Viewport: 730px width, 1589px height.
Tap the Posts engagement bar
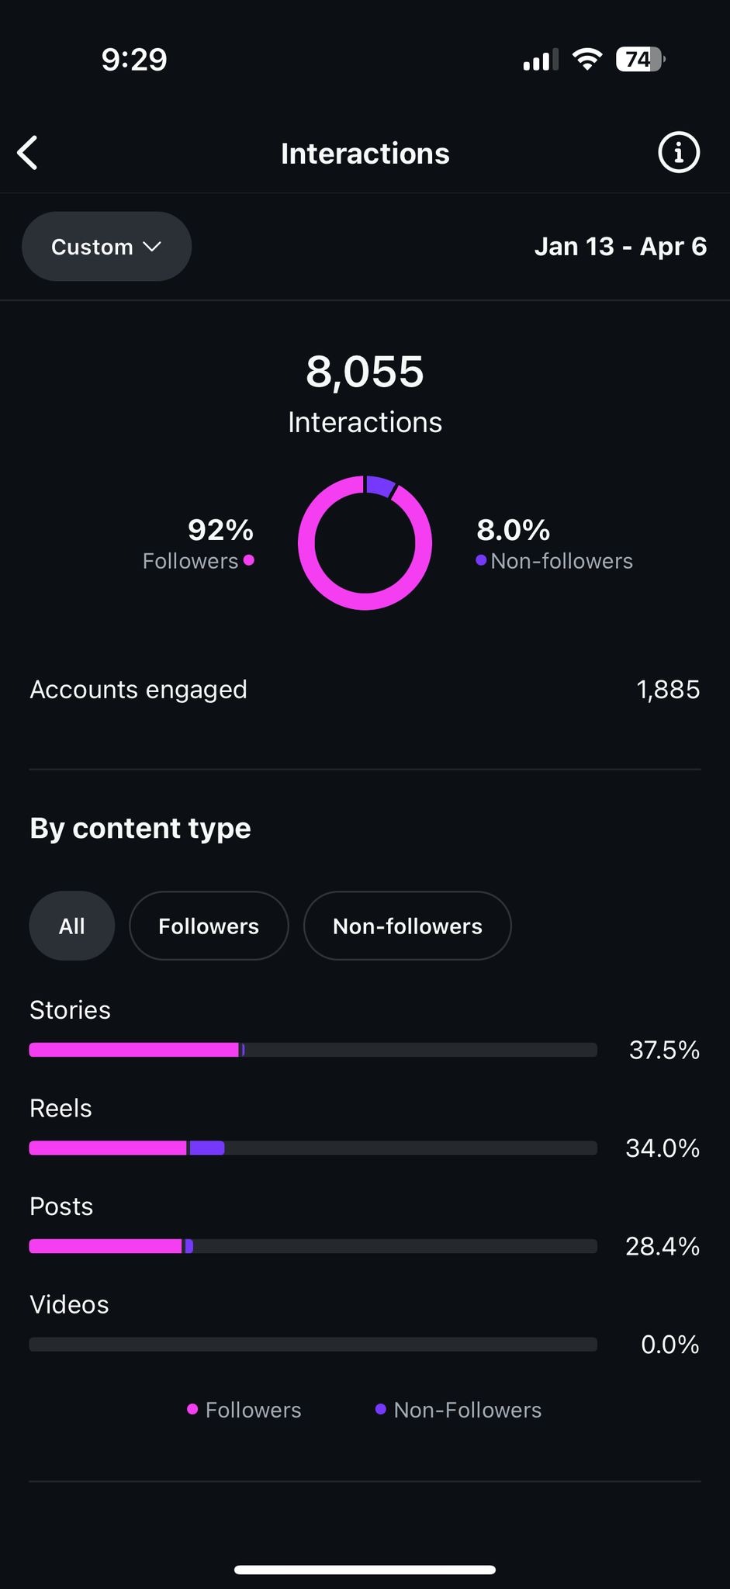313,1246
